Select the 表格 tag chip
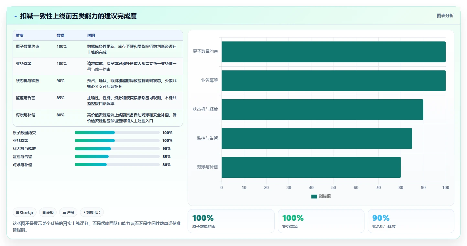Image resolution: width=467 pixels, height=246 pixels. click(x=48, y=212)
